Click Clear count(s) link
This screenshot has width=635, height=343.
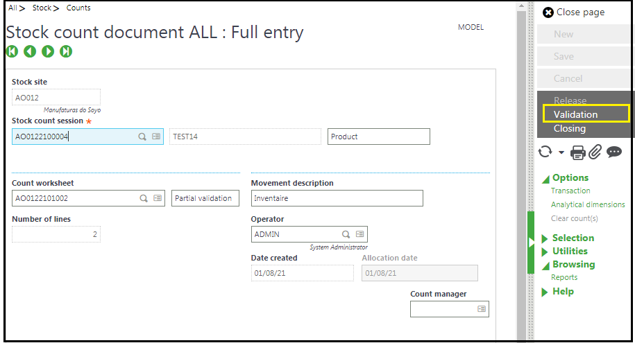pyautogui.click(x=574, y=218)
